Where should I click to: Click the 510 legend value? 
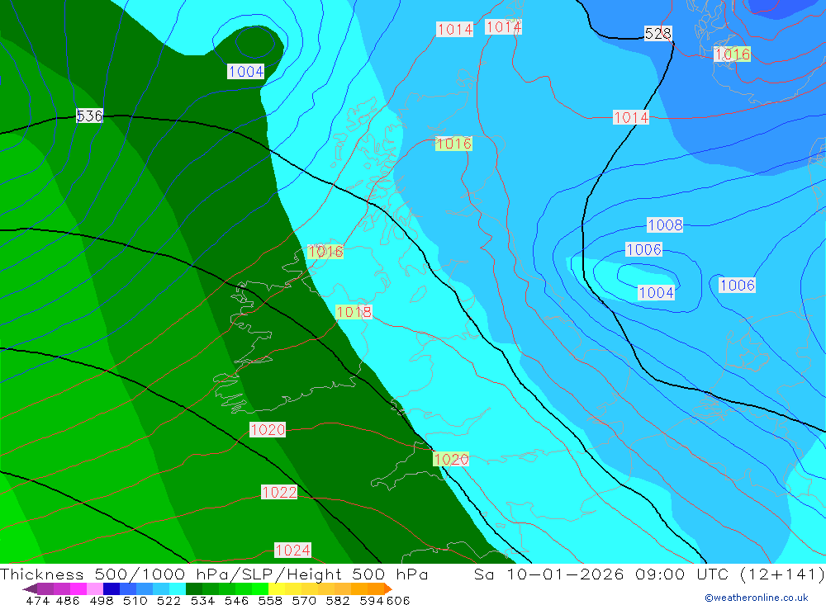click(x=135, y=600)
